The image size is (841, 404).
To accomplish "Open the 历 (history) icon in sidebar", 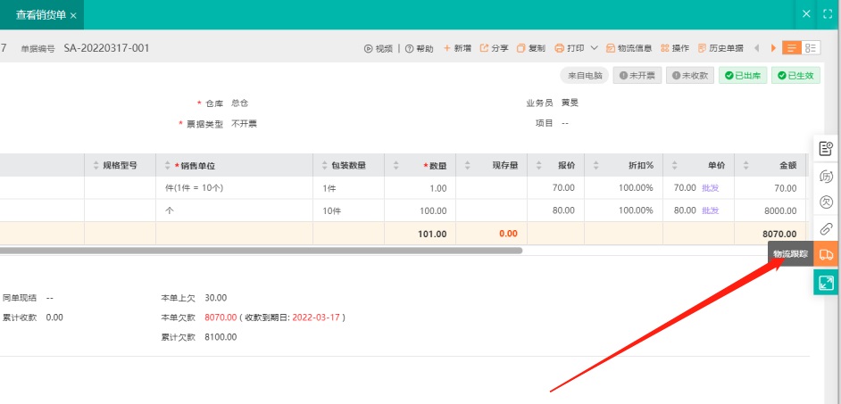I will click(x=826, y=176).
